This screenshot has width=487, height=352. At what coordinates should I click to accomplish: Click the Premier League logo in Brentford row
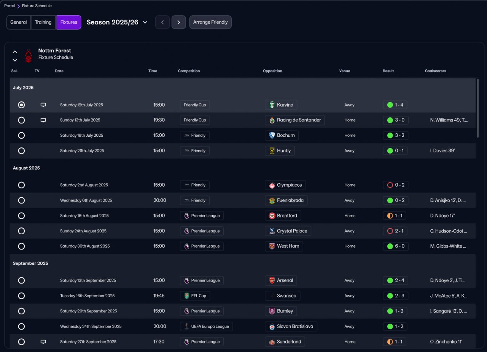click(186, 216)
